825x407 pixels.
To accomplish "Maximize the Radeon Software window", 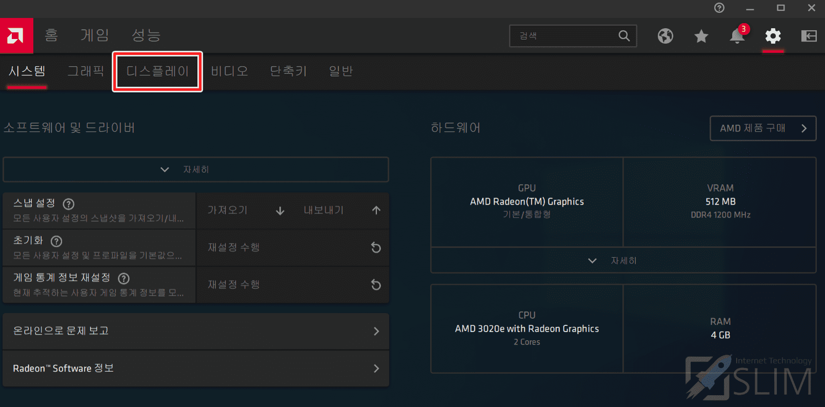I will click(780, 8).
